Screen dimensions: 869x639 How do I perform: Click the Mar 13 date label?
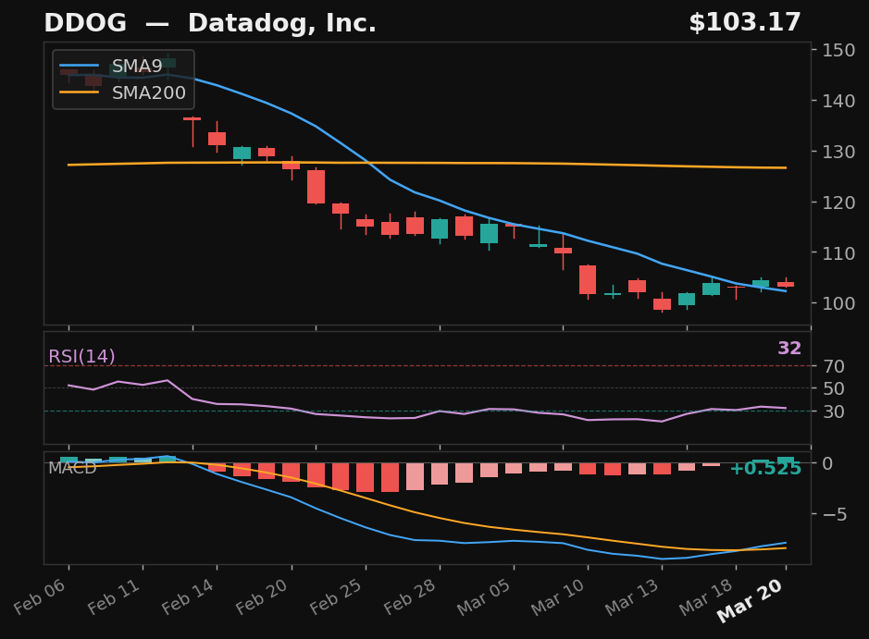click(x=633, y=596)
